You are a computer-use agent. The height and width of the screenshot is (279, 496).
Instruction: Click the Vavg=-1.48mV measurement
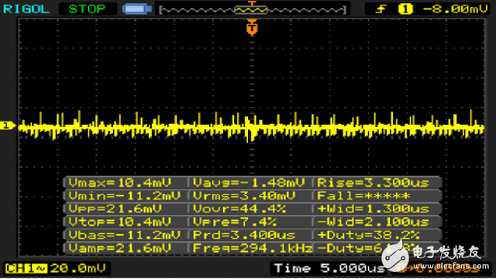(x=249, y=183)
